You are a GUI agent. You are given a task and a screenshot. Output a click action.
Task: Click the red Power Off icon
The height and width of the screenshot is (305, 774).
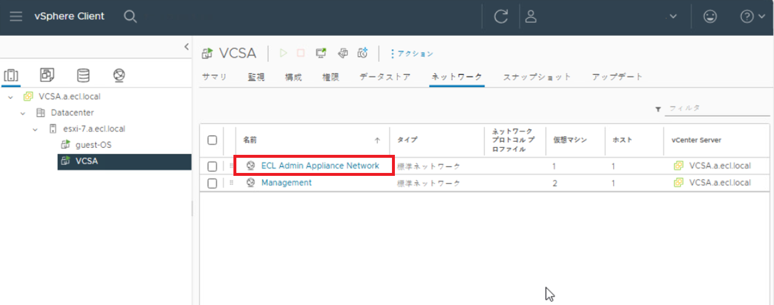tap(301, 53)
